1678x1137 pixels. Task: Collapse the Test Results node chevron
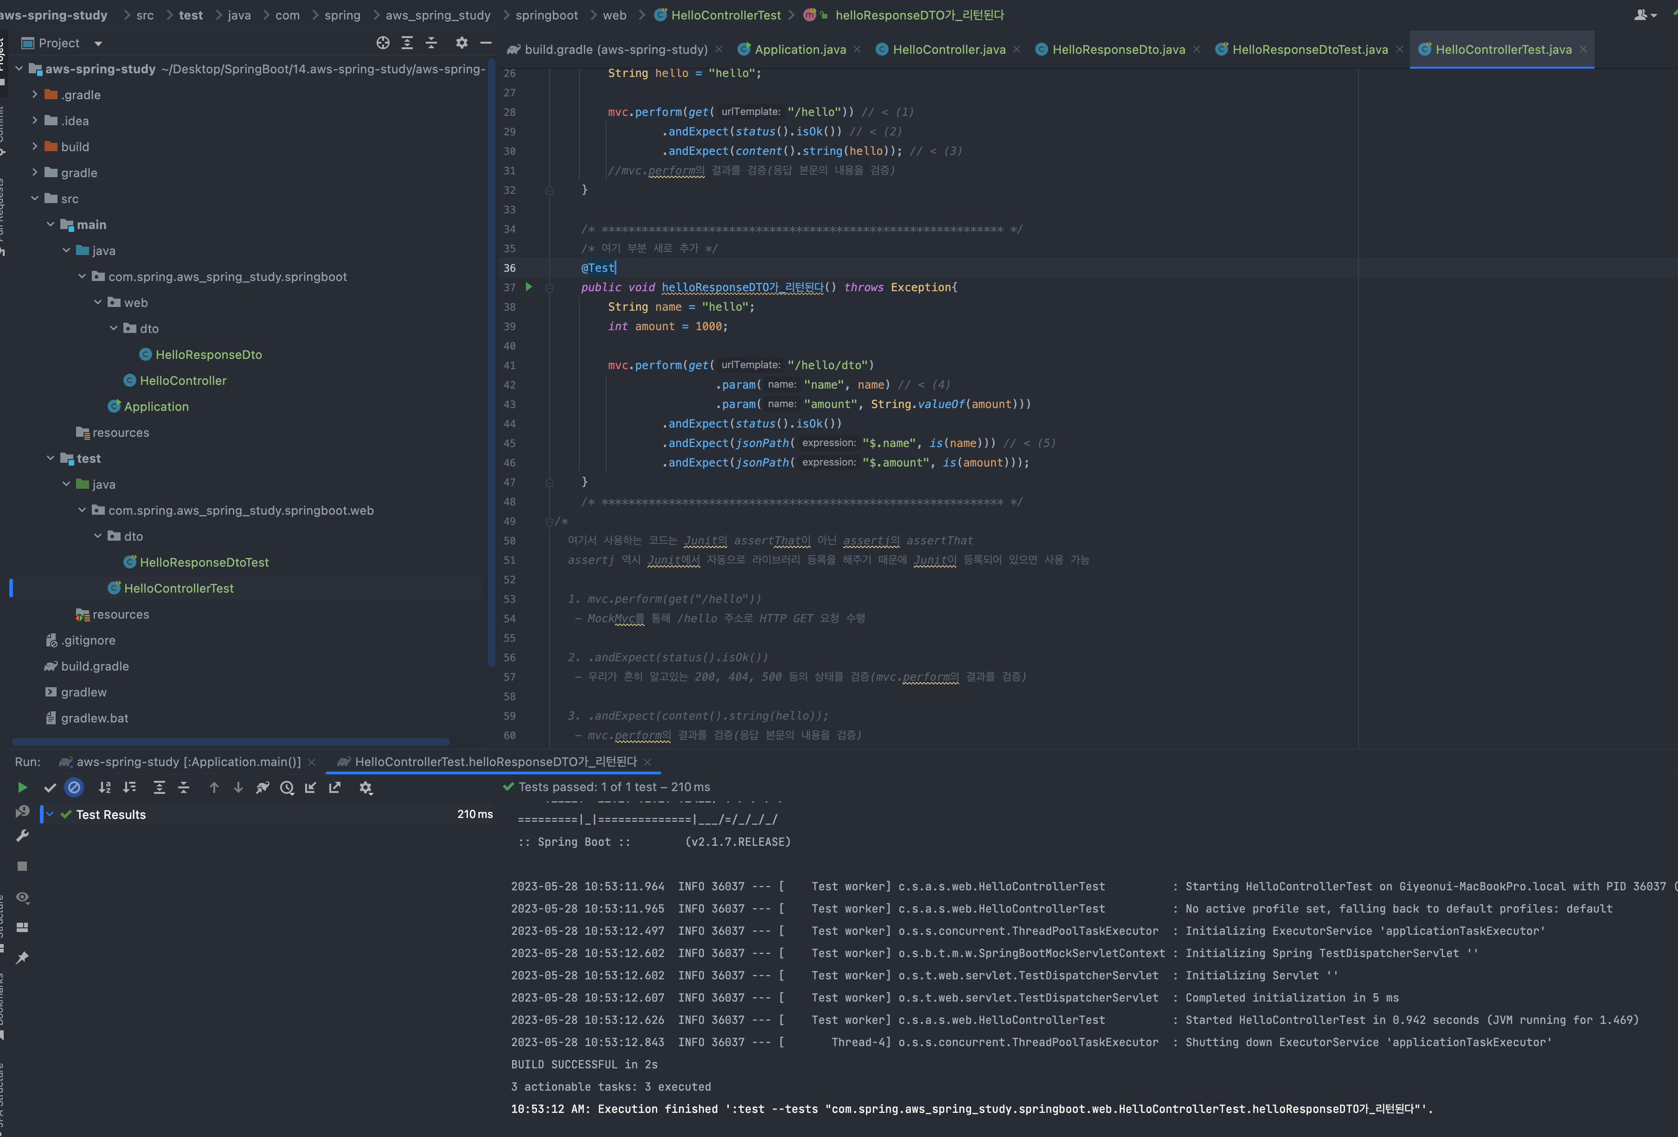[x=50, y=814]
